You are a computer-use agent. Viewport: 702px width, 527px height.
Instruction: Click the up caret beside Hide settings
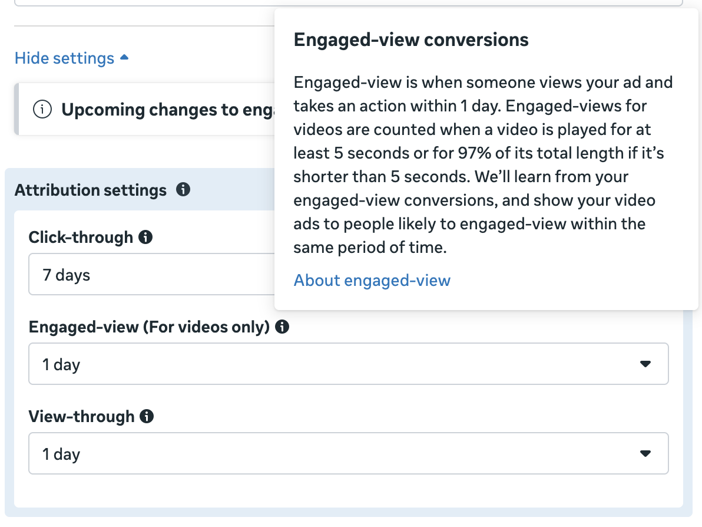pos(124,58)
